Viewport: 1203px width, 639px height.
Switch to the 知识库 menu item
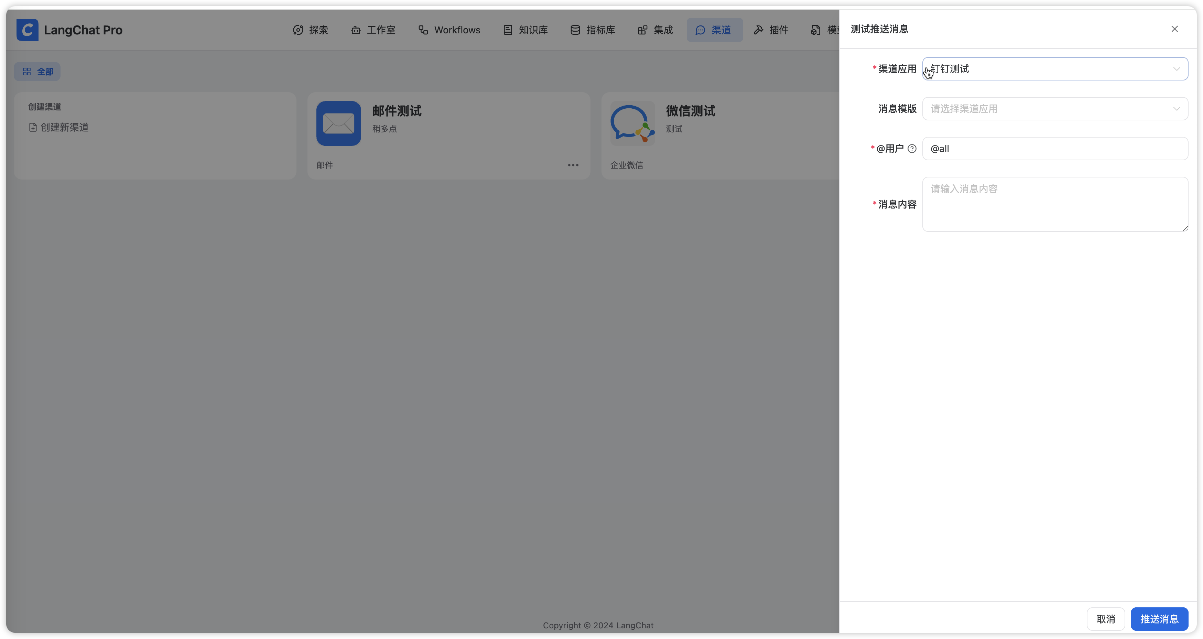click(525, 30)
